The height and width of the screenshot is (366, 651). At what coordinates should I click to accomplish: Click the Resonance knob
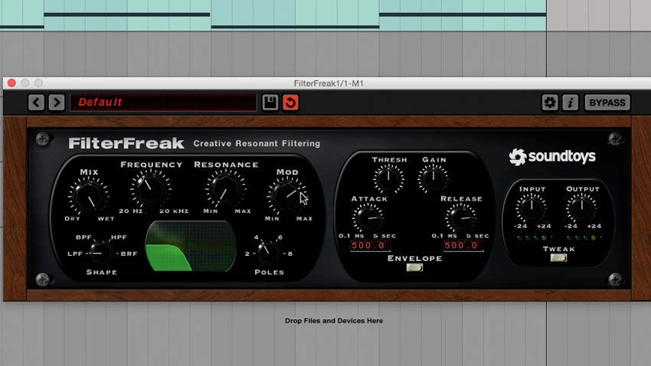click(x=225, y=189)
